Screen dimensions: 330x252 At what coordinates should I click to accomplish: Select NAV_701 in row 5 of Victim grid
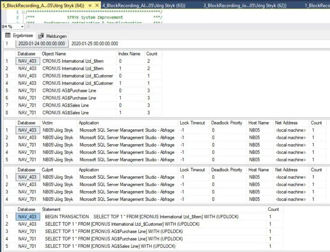click(28, 160)
